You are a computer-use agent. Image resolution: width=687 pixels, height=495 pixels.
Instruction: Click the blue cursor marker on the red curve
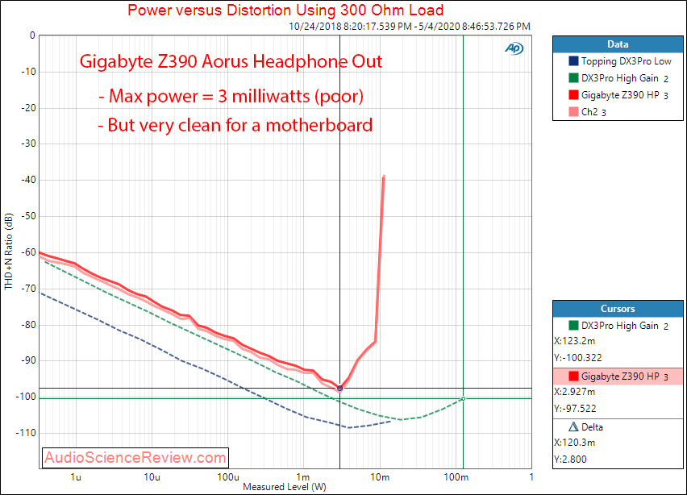click(x=340, y=389)
